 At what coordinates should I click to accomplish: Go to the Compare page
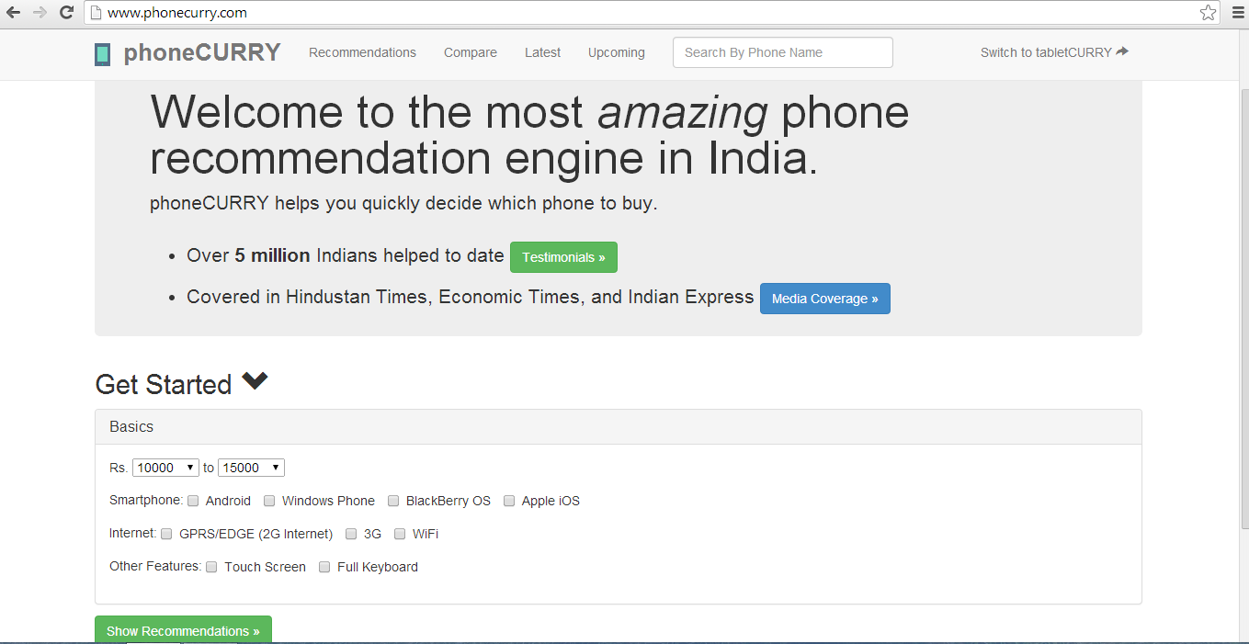click(471, 52)
